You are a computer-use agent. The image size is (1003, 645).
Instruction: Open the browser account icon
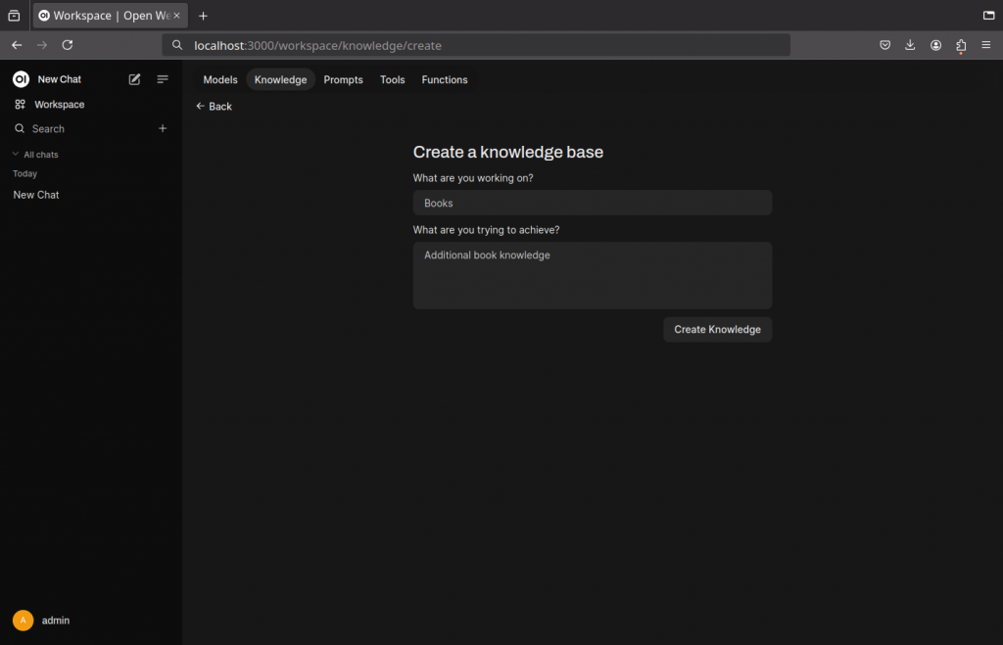pyautogui.click(x=935, y=45)
